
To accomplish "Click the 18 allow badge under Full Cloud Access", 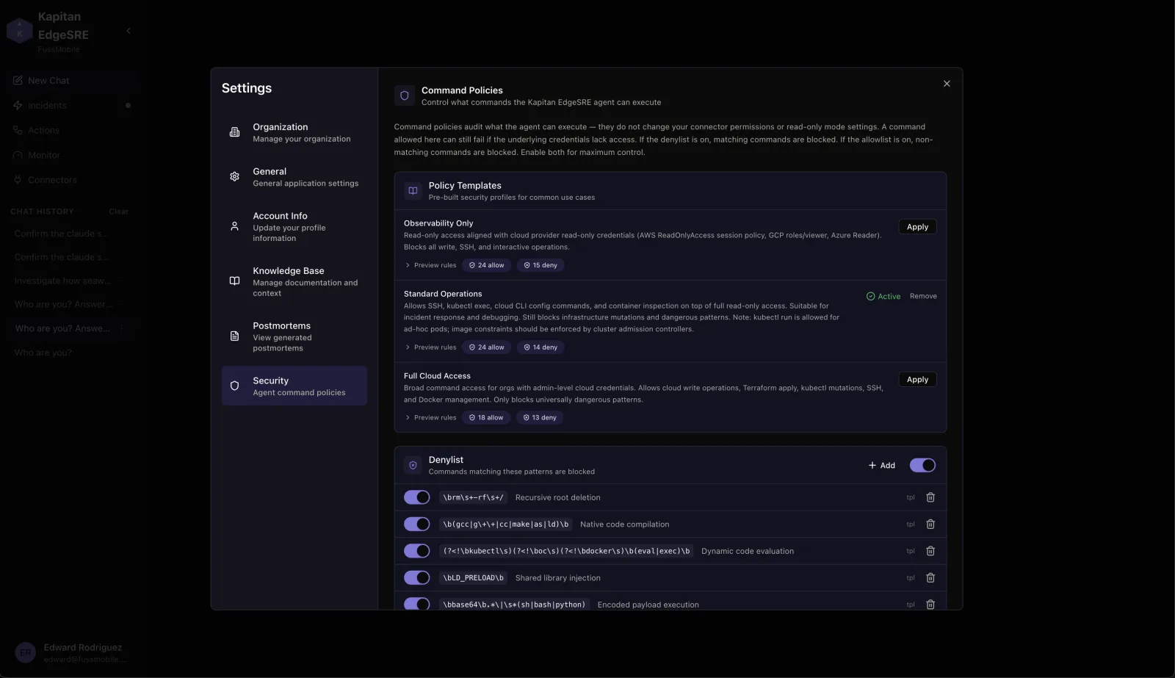I will point(486,417).
